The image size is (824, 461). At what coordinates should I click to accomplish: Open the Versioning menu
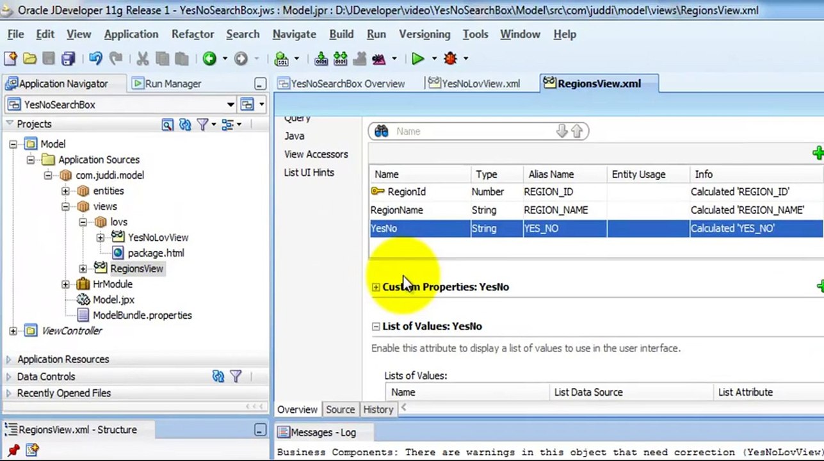(424, 34)
